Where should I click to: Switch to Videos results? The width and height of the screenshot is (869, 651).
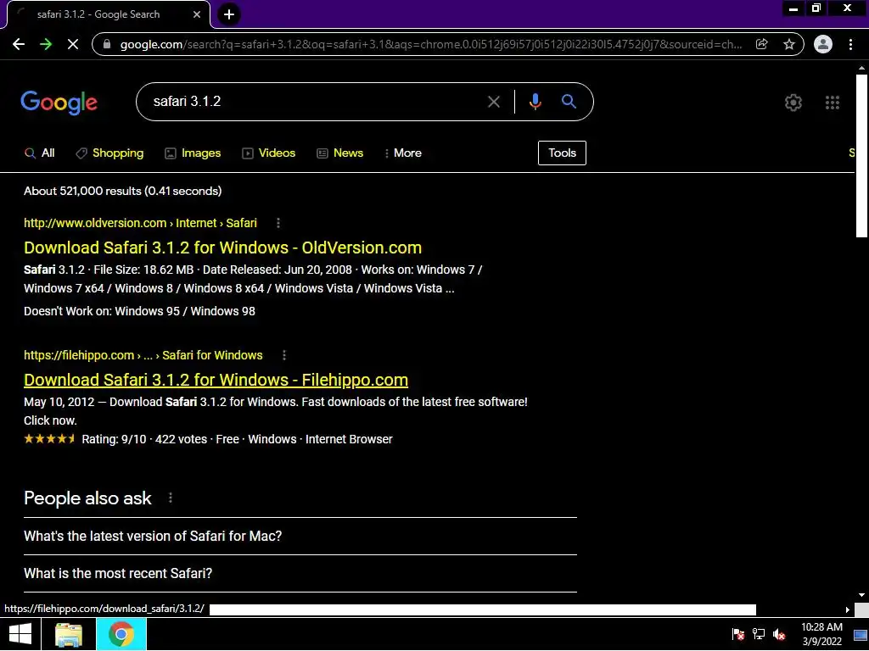(x=269, y=153)
